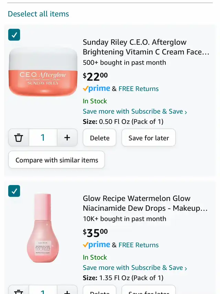The height and width of the screenshot is (294, 220).
Task: Open the Sunday Riley C.E.O. Afterglow product title
Action: click(146, 47)
